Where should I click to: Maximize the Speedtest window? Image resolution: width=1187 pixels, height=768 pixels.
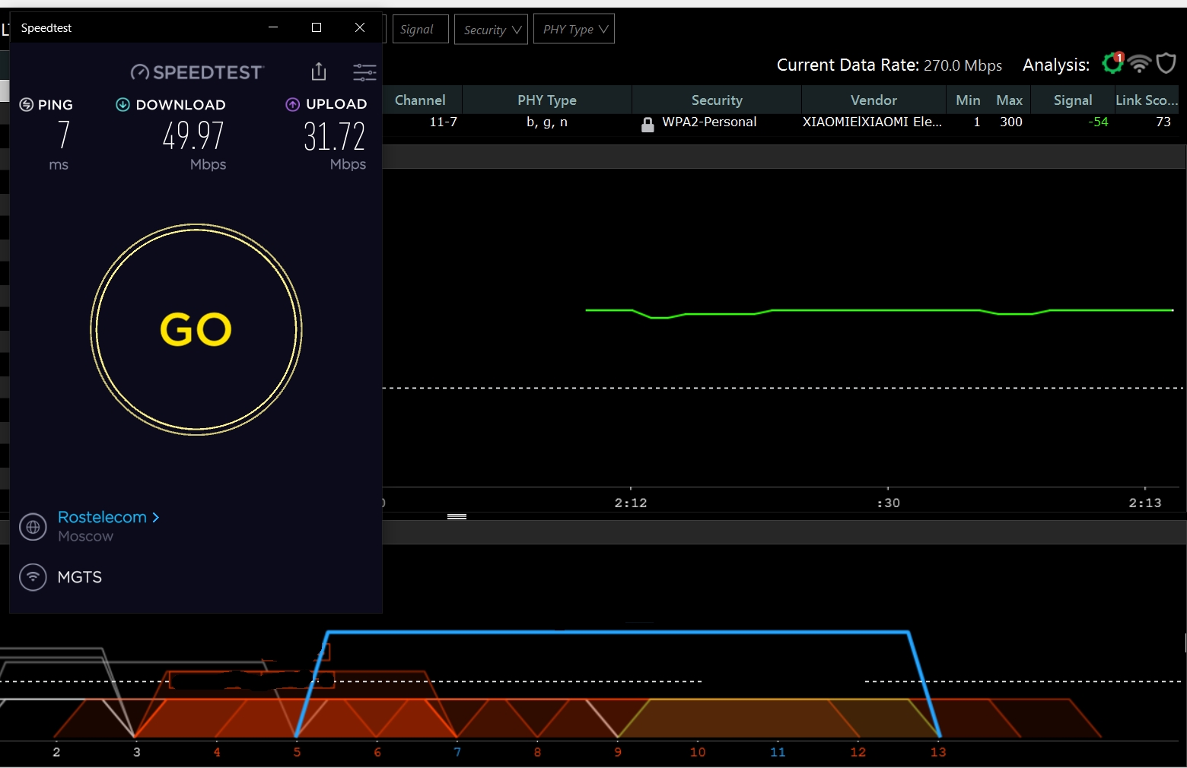(x=317, y=27)
